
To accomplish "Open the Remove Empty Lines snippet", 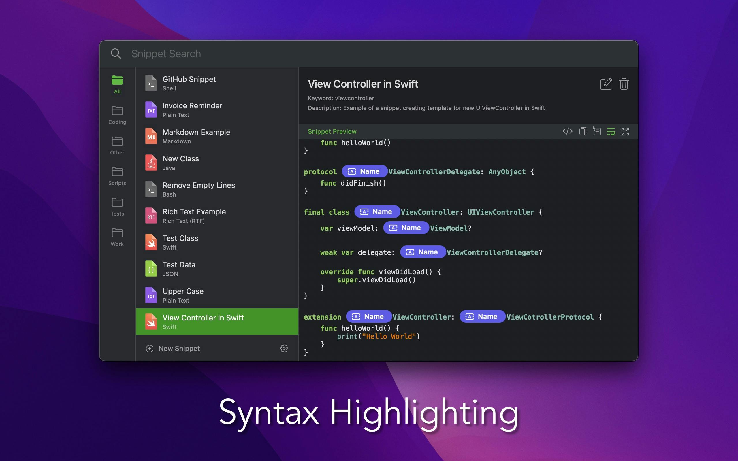I will [x=217, y=189].
